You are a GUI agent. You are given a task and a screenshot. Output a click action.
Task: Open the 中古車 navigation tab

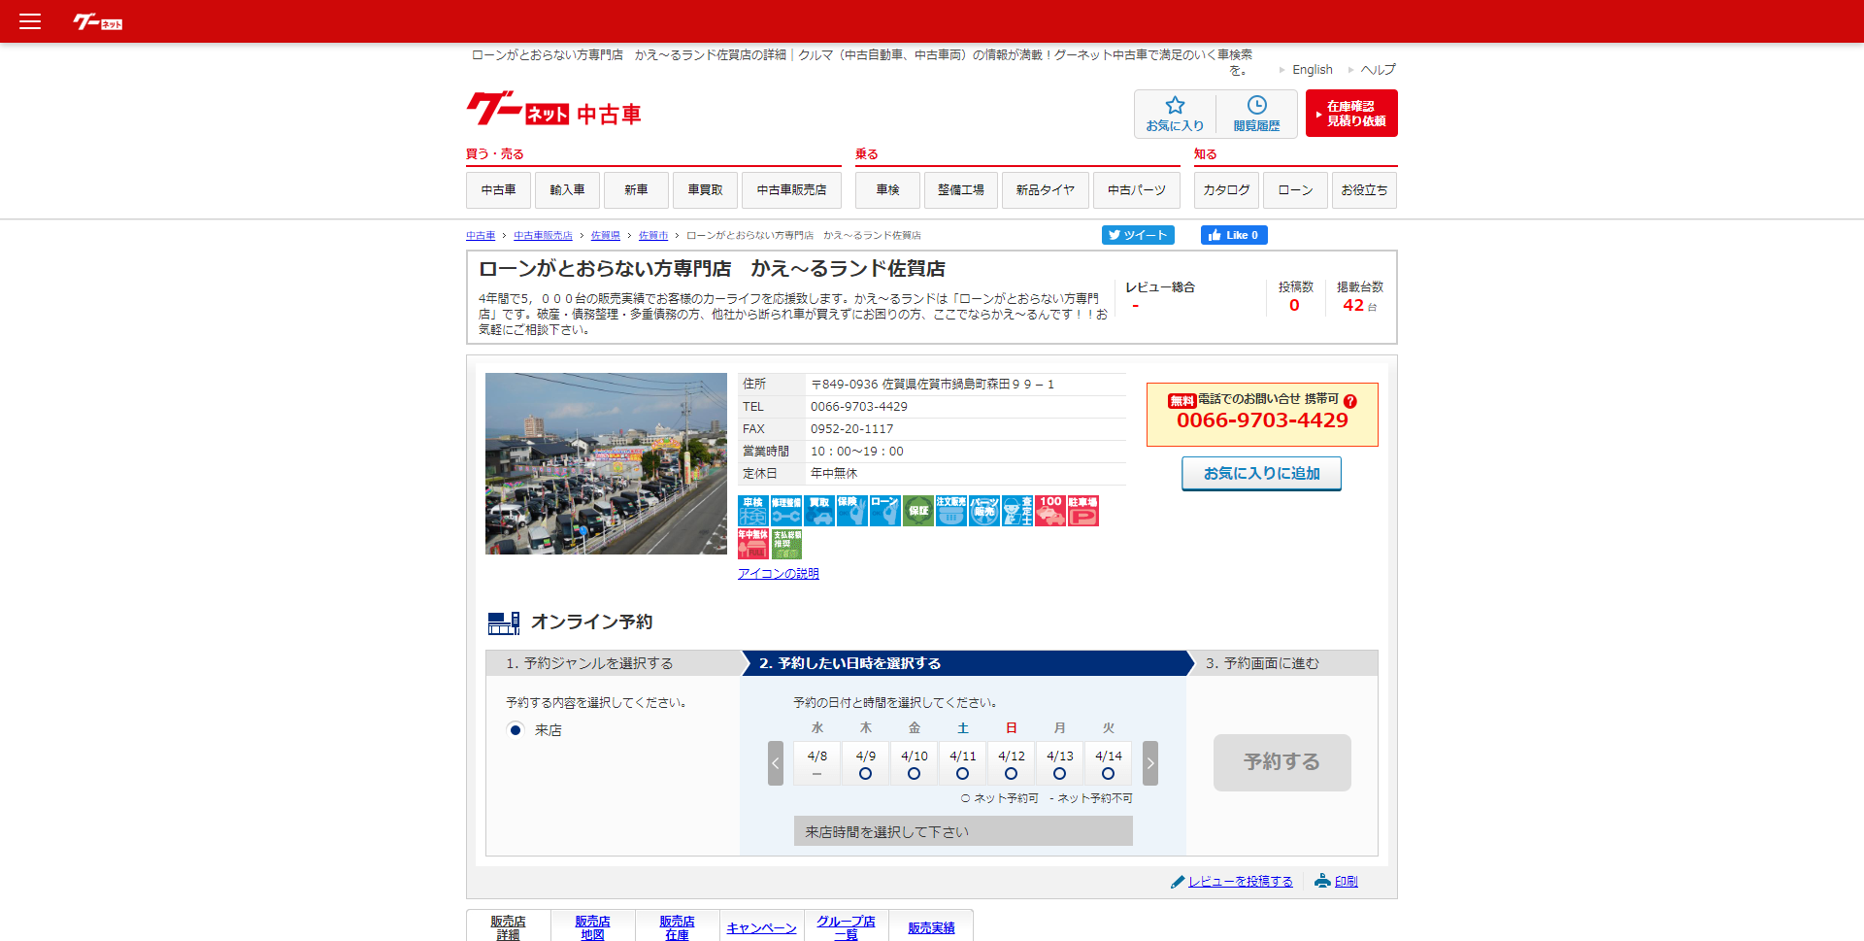pyautogui.click(x=498, y=190)
